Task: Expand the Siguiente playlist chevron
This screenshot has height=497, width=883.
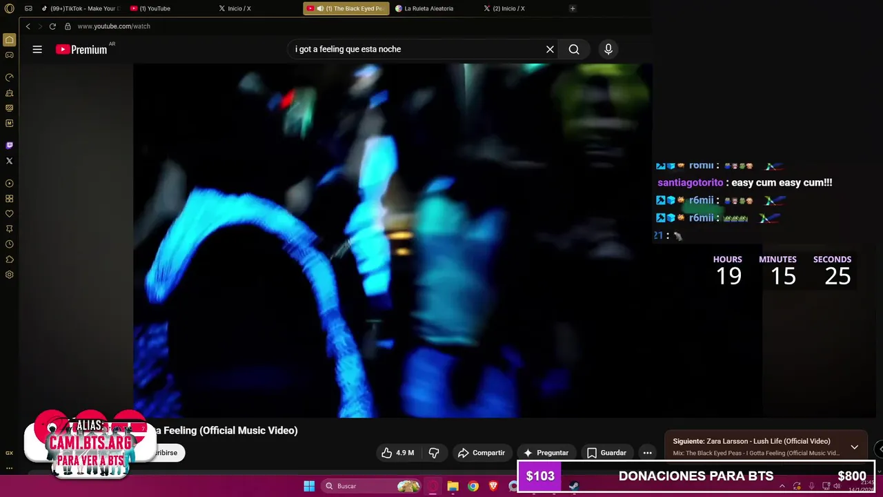Action: click(854, 447)
